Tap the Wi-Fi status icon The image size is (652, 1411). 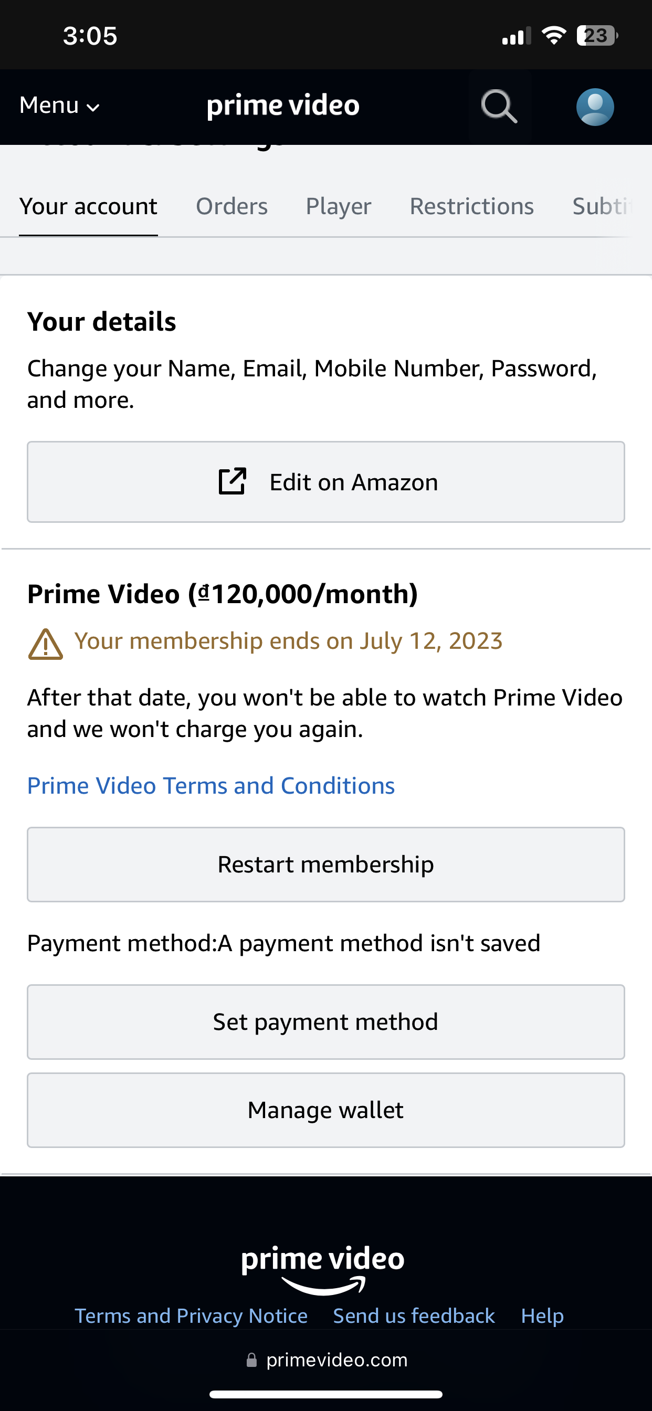coord(553,36)
